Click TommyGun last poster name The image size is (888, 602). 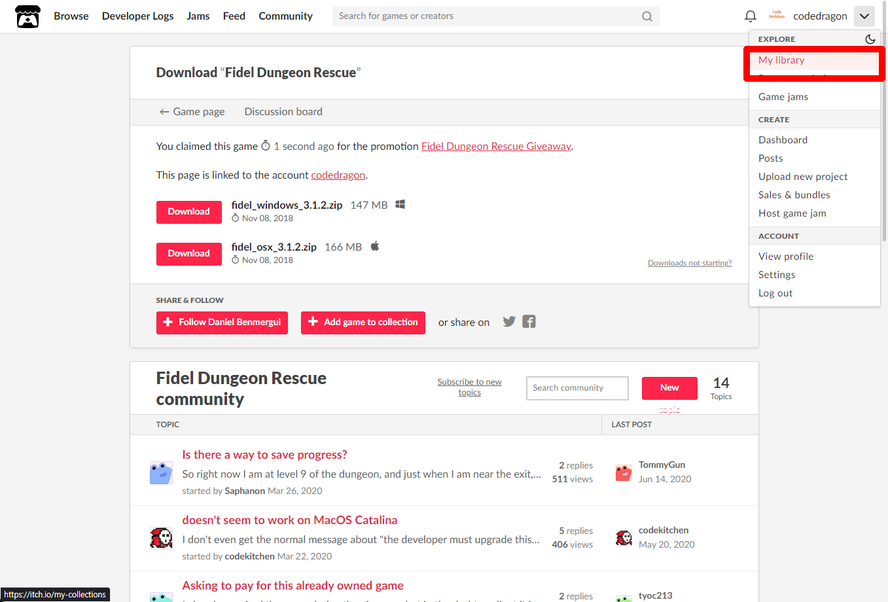[x=662, y=465]
